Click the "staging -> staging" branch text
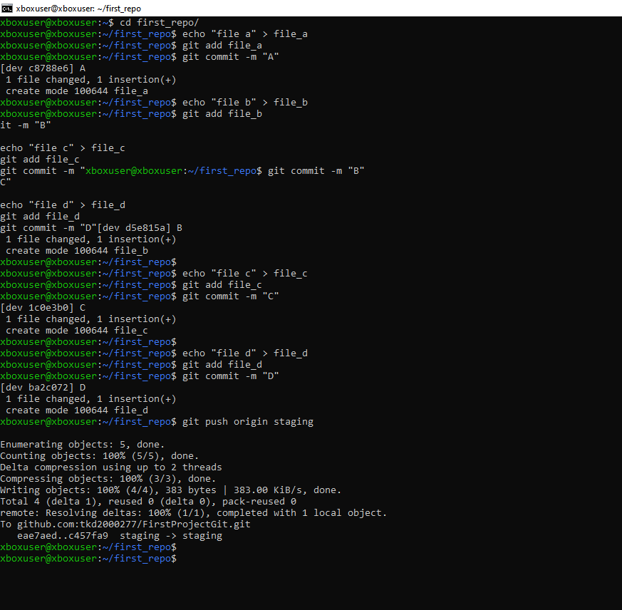 [x=171, y=536]
